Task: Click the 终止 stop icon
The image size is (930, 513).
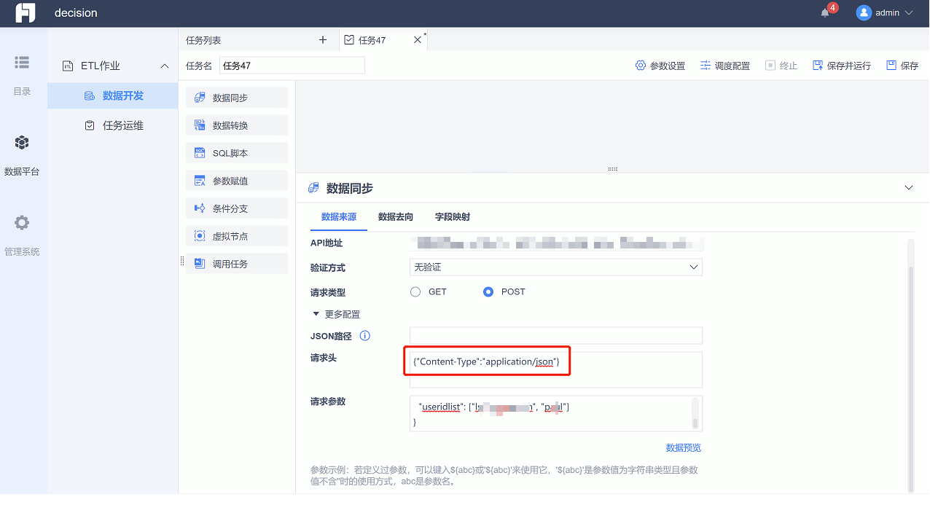Action: [770, 66]
